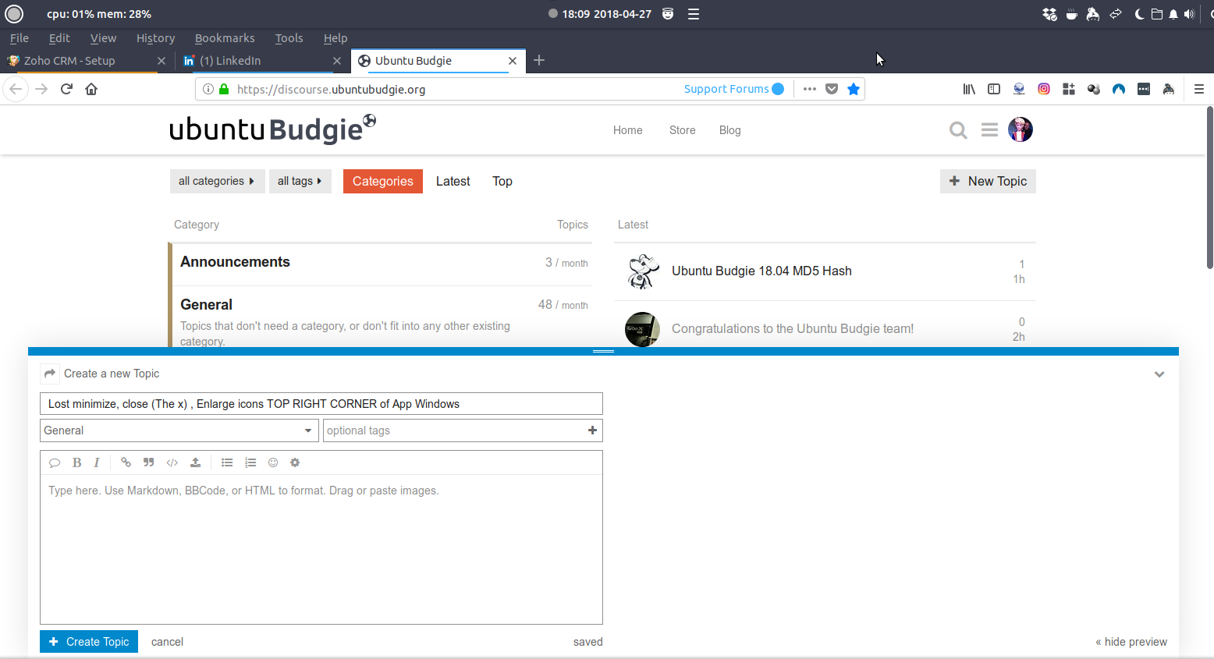Screen dimensions: 1214x659
Task: Click the Blockquote icon in editor toolbar
Action: (x=148, y=462)
